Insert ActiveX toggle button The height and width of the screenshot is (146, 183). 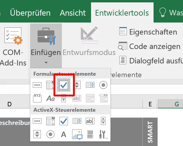click(90, 134)
